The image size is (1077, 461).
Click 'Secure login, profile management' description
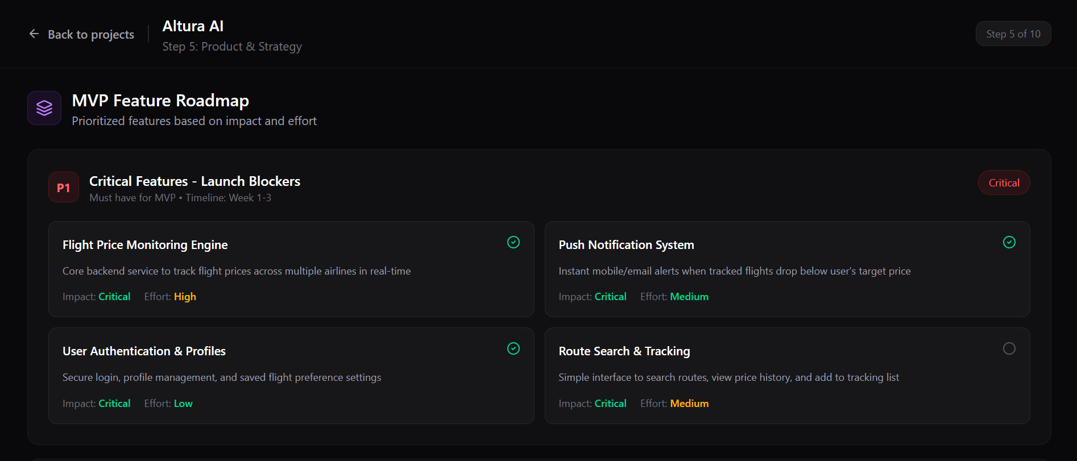point(222,377)
